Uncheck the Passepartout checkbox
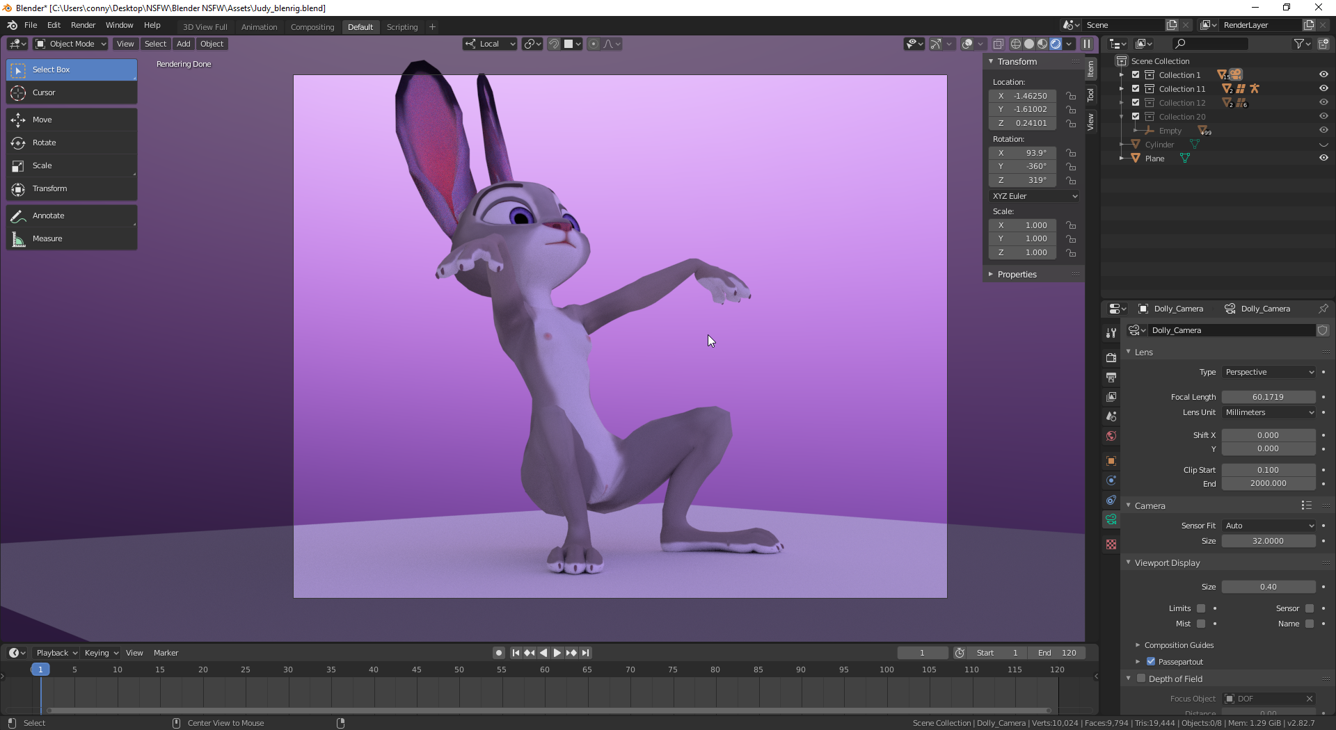 pos(1151,662)
